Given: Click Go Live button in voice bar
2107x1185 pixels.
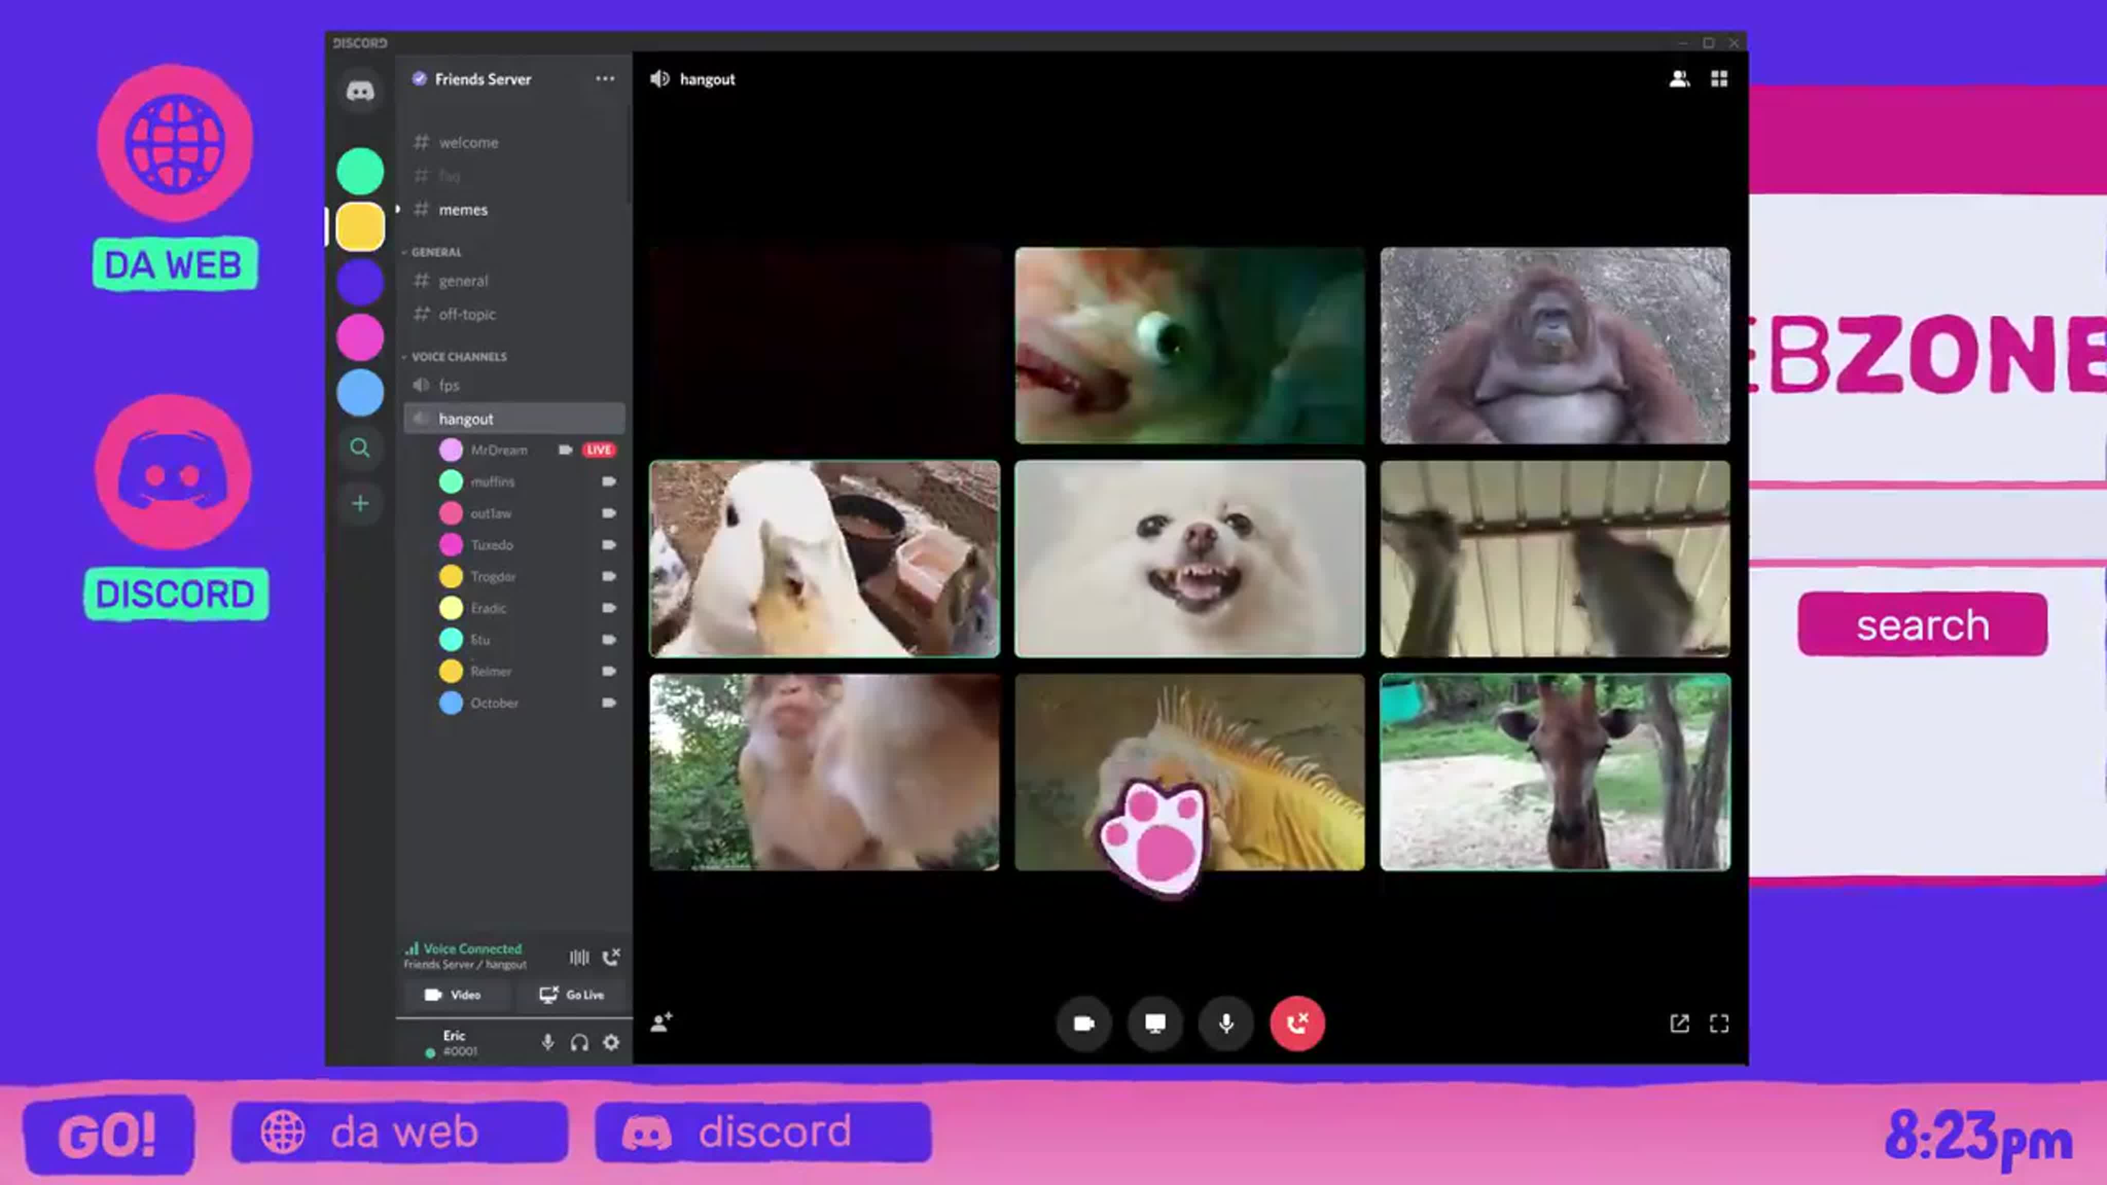Looking at the screenshot, I should tap(572, 994).
